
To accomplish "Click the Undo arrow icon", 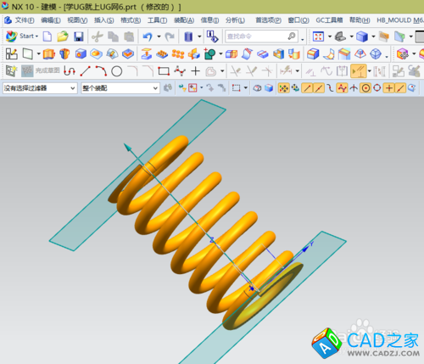I will 148,36.
